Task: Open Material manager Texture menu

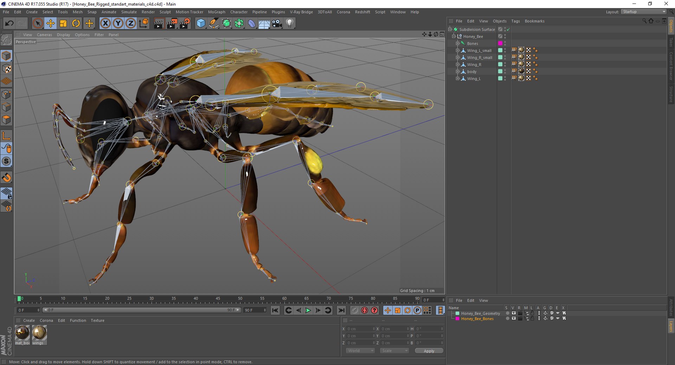Action: 97,320
